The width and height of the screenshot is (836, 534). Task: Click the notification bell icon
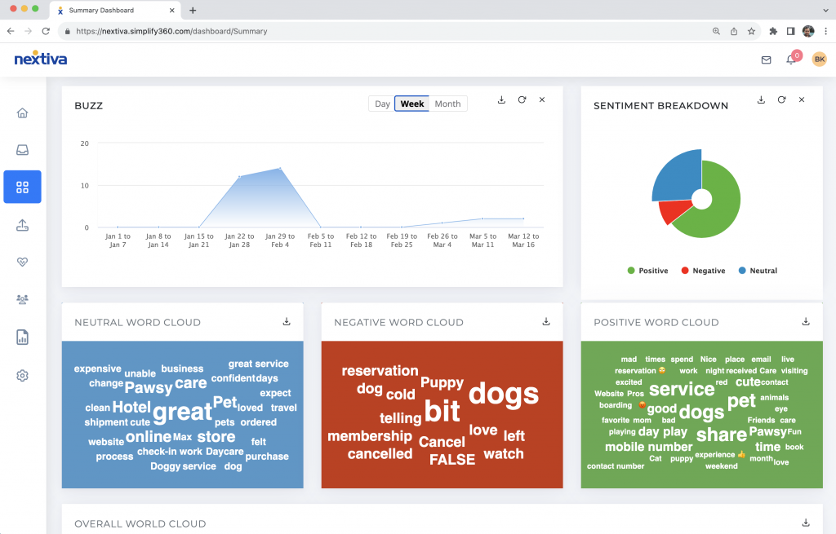(790, 60)
